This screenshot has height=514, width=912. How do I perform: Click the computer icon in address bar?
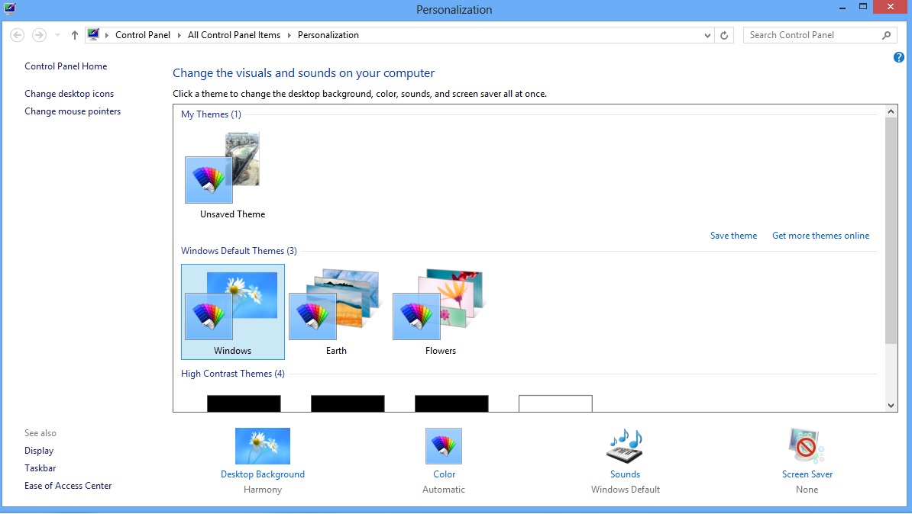click(x=93, y=35)
